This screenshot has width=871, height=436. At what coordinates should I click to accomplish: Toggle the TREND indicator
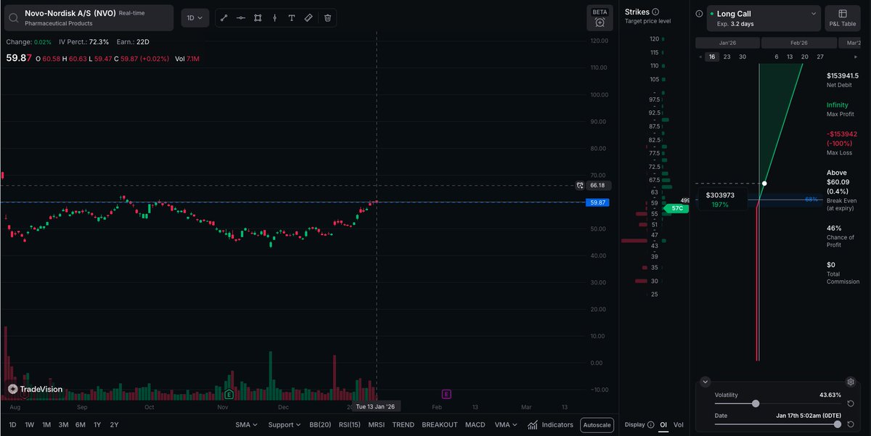[x=404, y=424]
